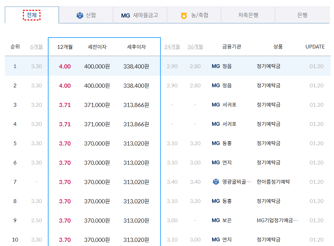Click the 세후이자 column header
The height and width of the screenshot is (246, 334).
click(136, 47)
